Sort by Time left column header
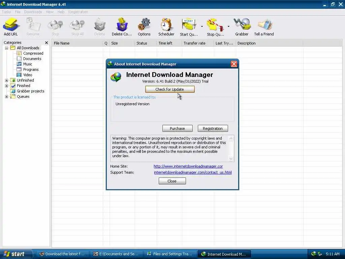This screenshot has width=345, height=259. 169,43
